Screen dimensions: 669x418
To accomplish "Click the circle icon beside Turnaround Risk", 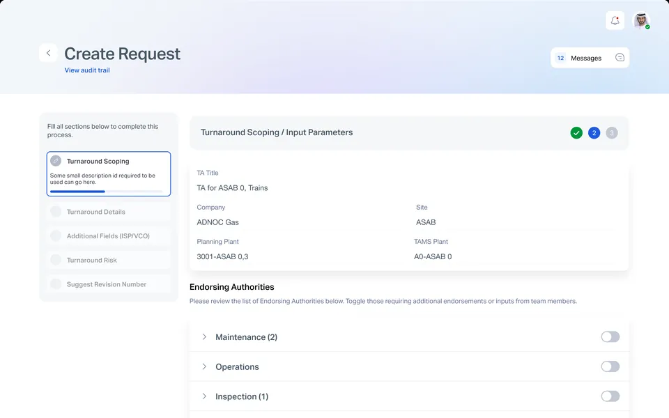I will (x=56, y=260).
